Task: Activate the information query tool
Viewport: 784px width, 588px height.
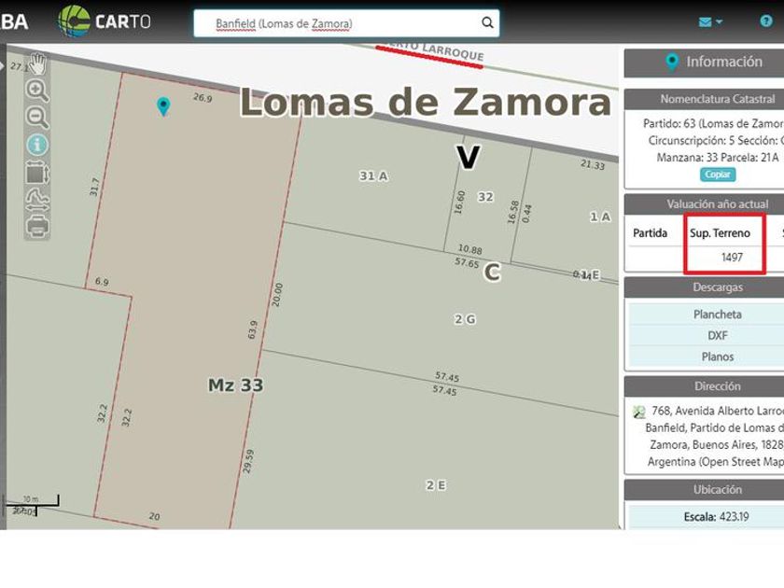Action: (37, 146)
